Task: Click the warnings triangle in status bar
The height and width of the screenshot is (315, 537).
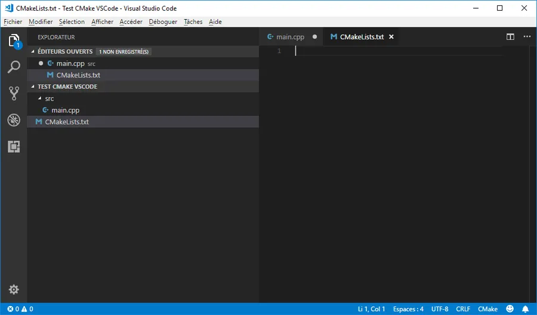Action: (x=24, y=309)
